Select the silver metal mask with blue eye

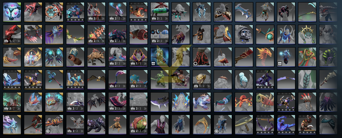(244, 35)
